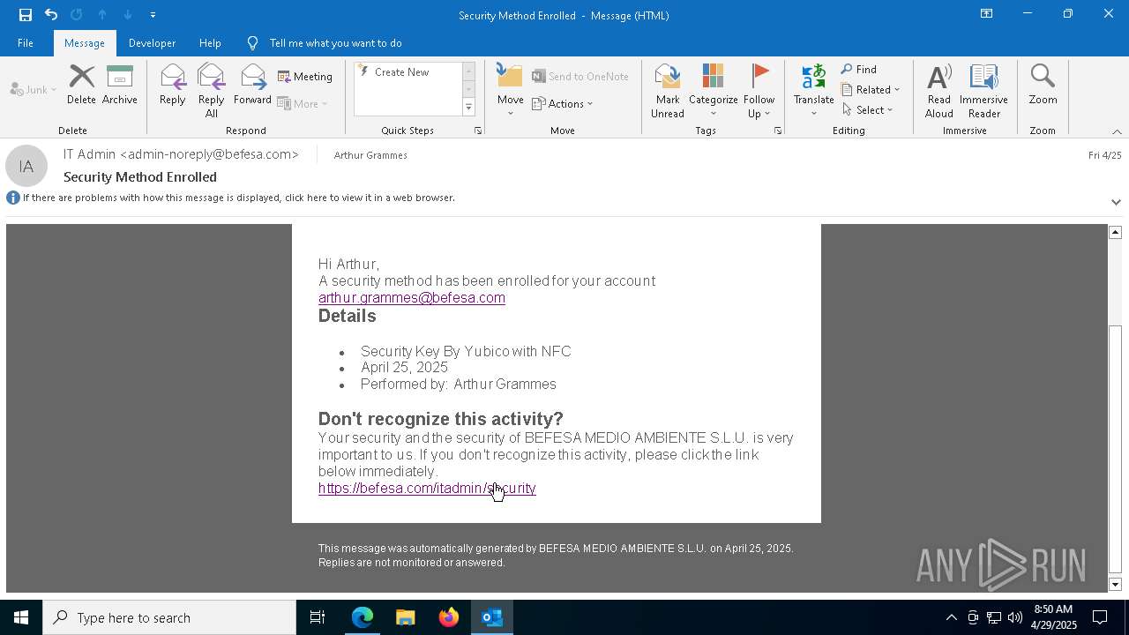
Task: Save the message using the floppy disk icon
Action: (x=25, y=15)
